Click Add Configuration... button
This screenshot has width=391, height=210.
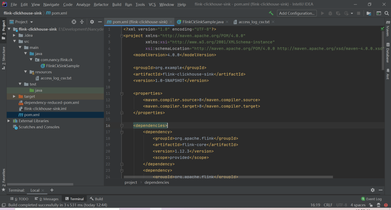click(297, 13)
